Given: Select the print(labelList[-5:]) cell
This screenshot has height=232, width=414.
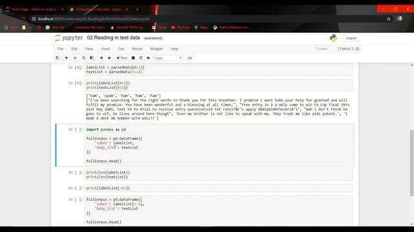Looking at the screenshot, I should [x=219, y=188].
